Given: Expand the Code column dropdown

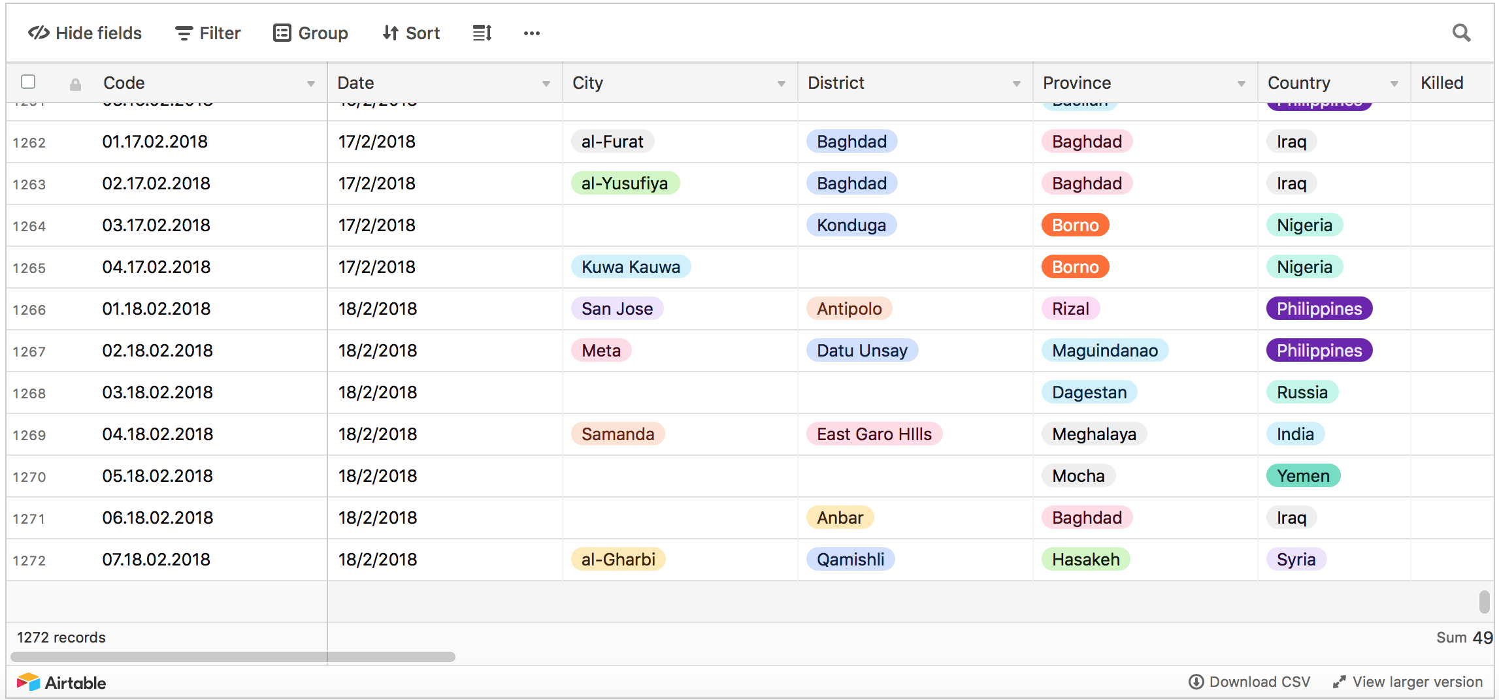Looking at the screenshot, I should (x=311, y=84).
